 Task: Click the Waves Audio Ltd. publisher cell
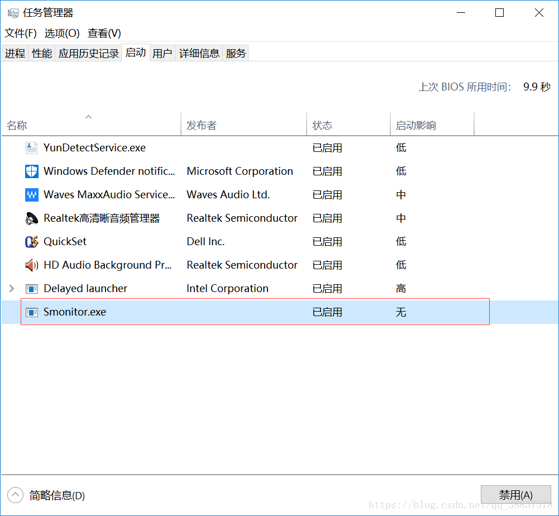[x=228, y=195]
